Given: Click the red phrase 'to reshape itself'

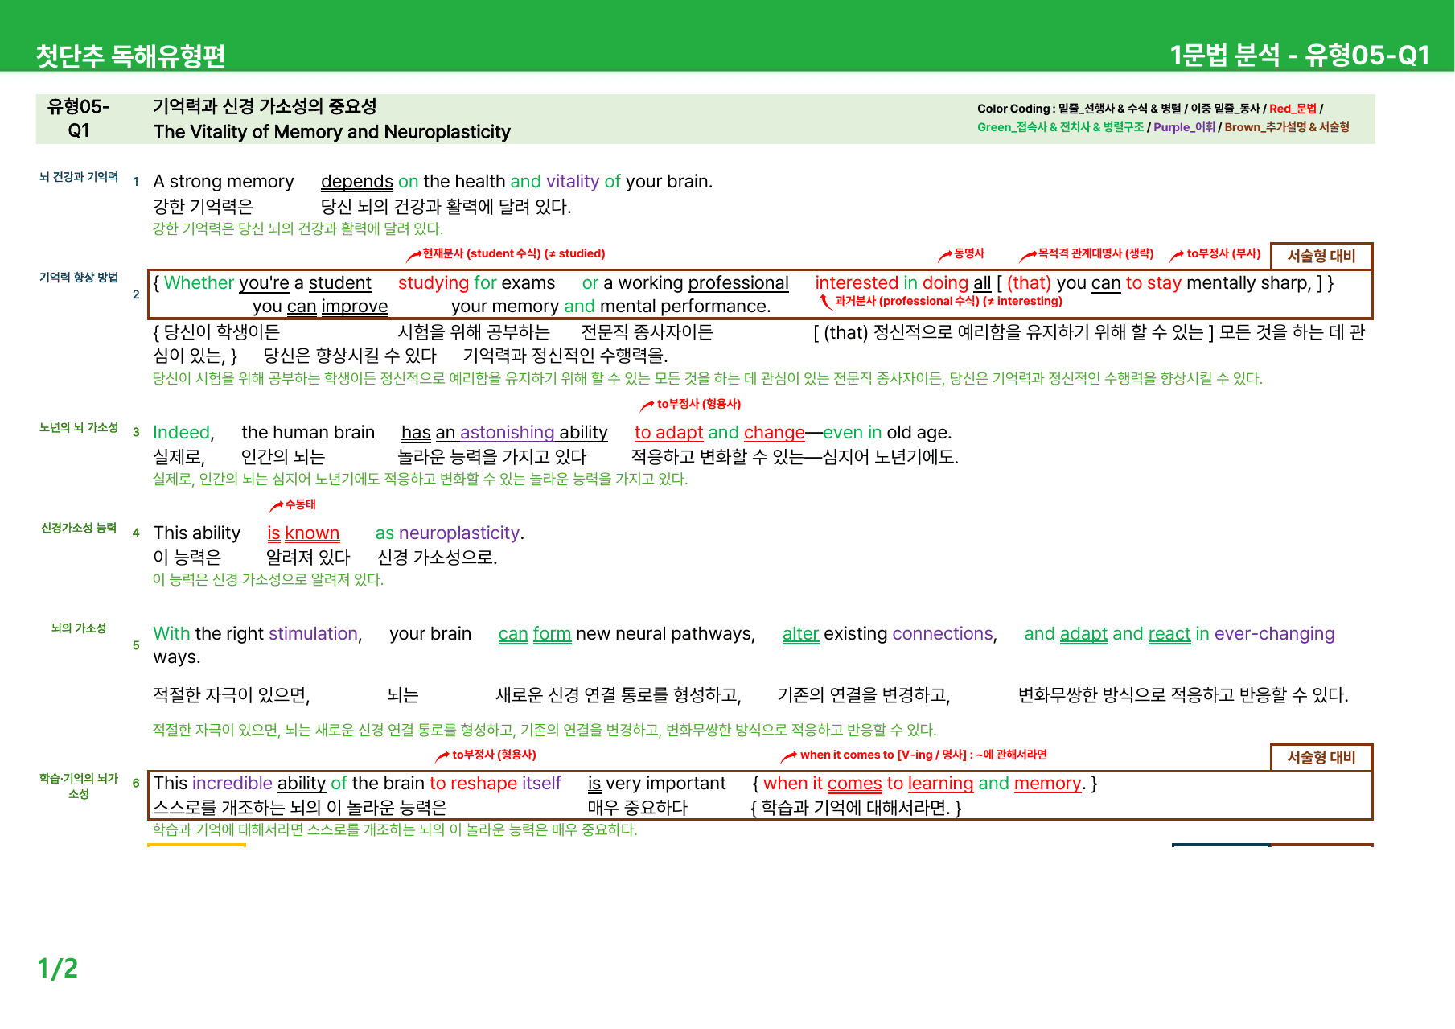Looking at the screenshot, I should [495, 784].
